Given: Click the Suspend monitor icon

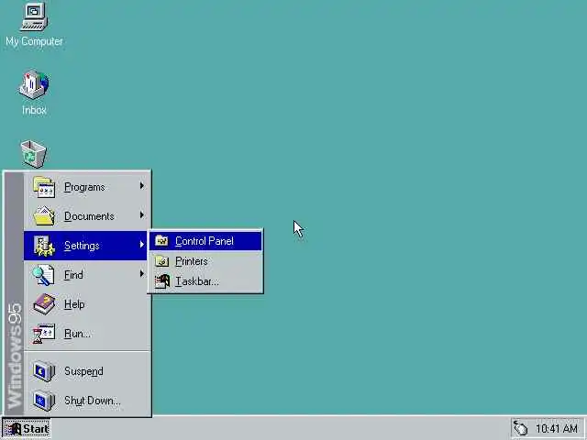Looking at the screenshot, I should (x=44, y=371).
